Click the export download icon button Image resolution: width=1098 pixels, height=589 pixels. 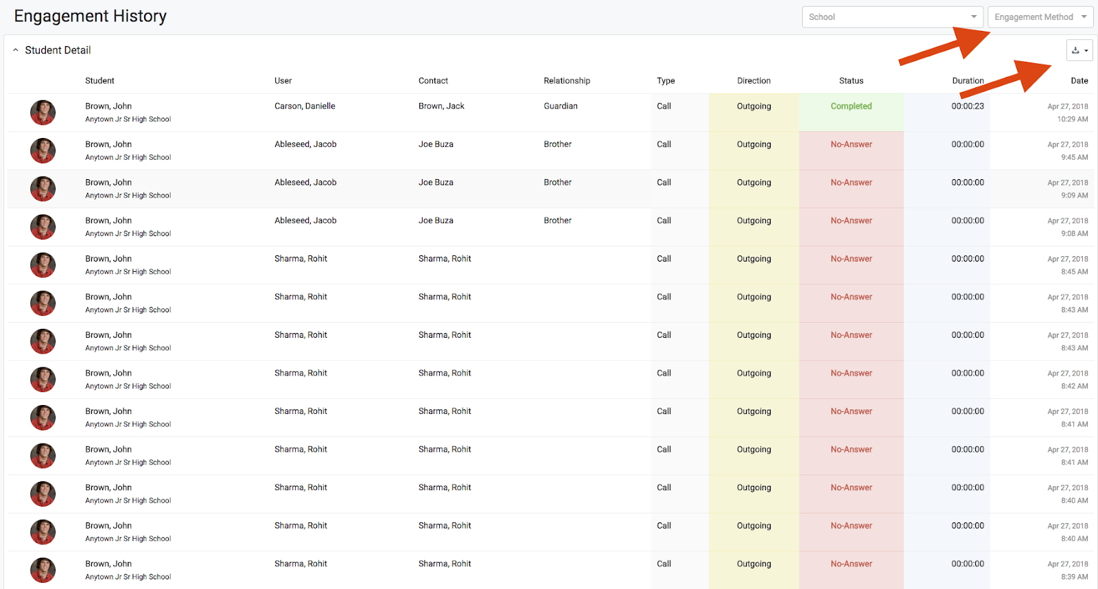pos(1079,50)
